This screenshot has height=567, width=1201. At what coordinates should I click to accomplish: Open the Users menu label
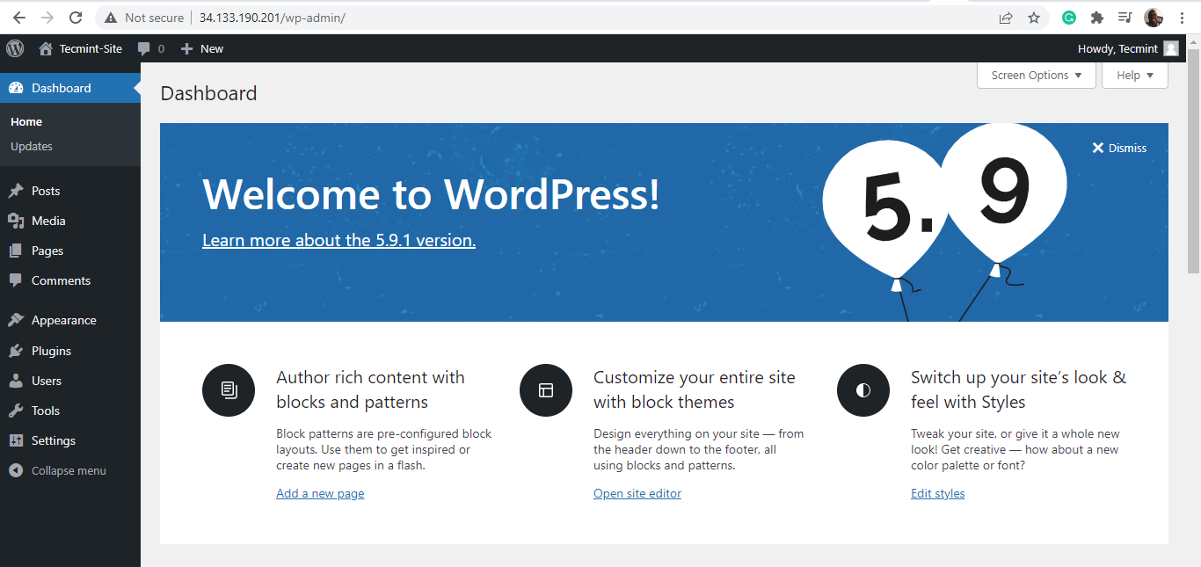[x=47, y=381]
